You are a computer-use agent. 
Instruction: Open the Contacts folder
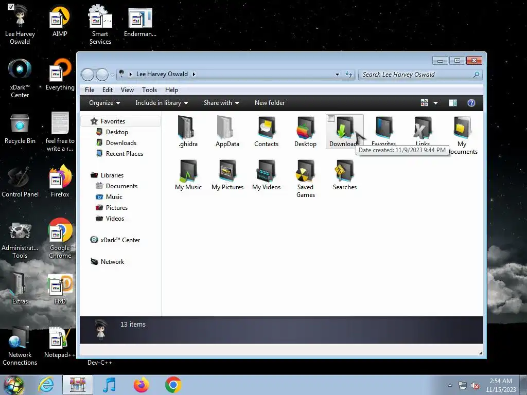click(266, 131)
